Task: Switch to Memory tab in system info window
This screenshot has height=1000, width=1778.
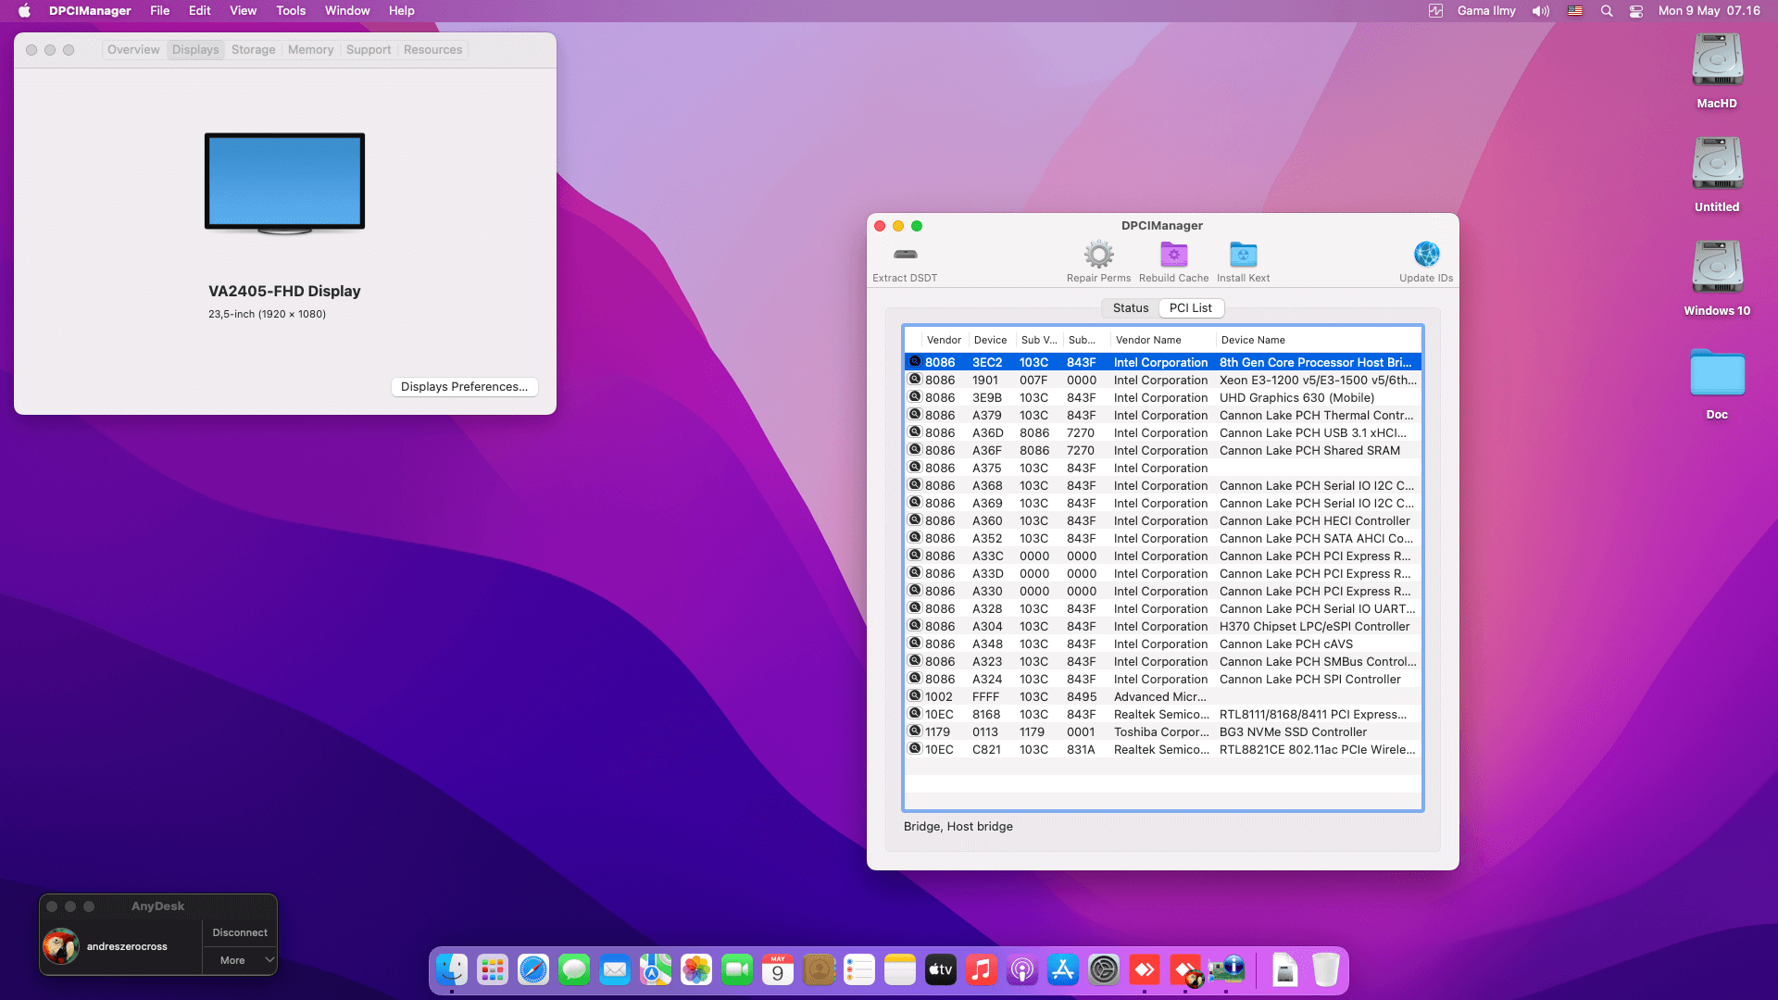Action: (310, 50)
